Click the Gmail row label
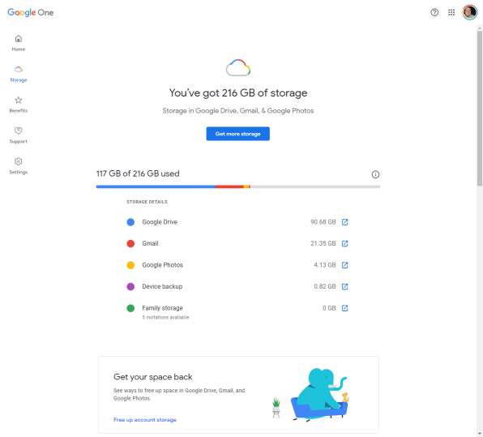This screenshot has width=483, height=437. click(x=150, y=243)
